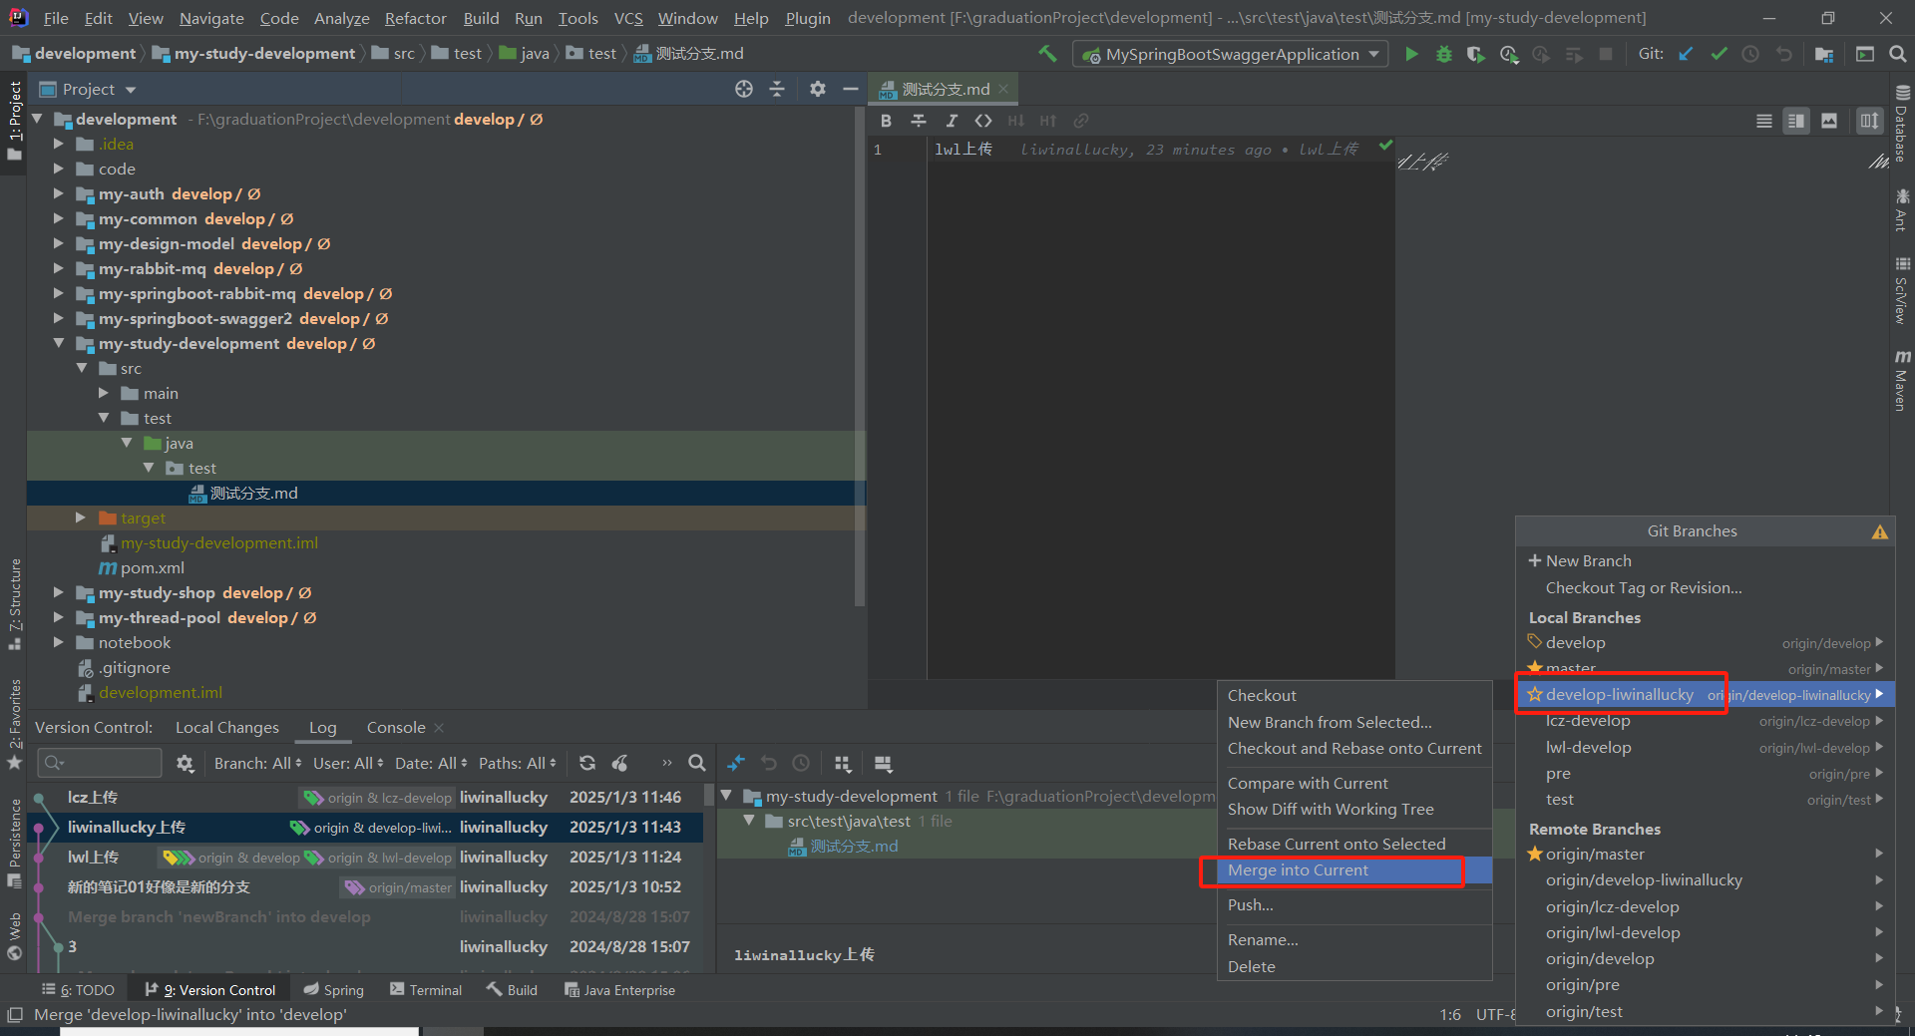Click the warning icon in the Git Branches header
Viewport: 1915px width, 1036px height.
pyautogui.click(x=1880, y=531)
